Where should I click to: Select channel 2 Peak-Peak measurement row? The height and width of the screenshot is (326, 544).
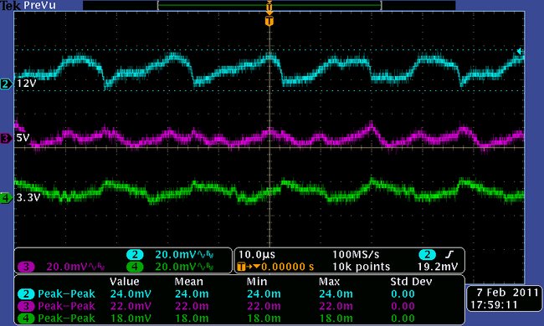239,293
